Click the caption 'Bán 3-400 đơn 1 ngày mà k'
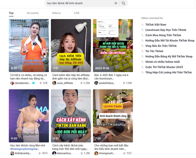196x158 pixels. (x=111, y=75)
